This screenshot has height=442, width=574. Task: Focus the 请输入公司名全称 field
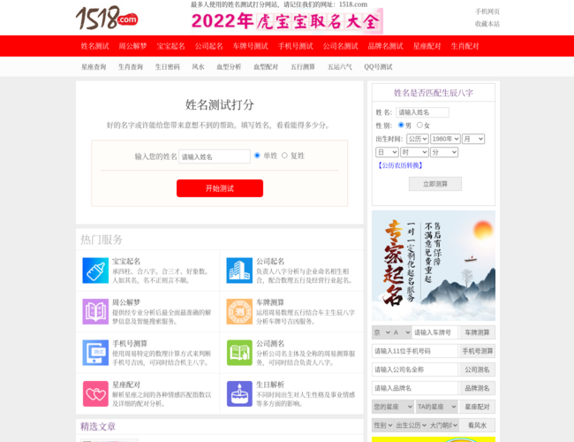(x=415, y=370)
